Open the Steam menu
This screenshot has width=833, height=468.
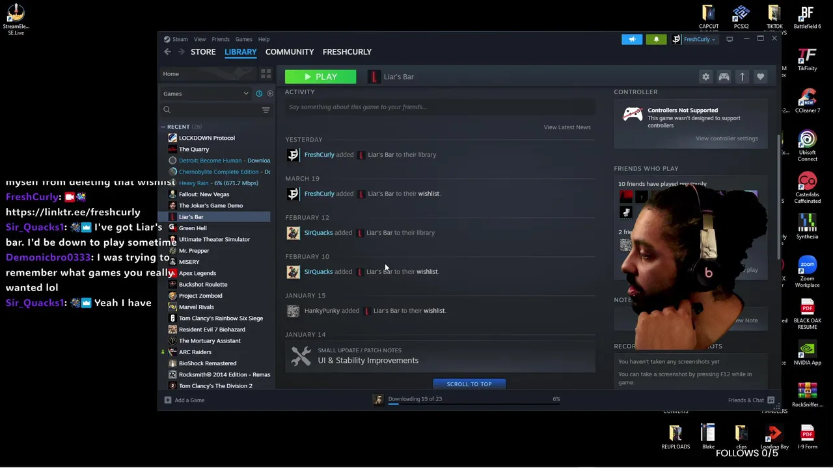coord(180,39)
